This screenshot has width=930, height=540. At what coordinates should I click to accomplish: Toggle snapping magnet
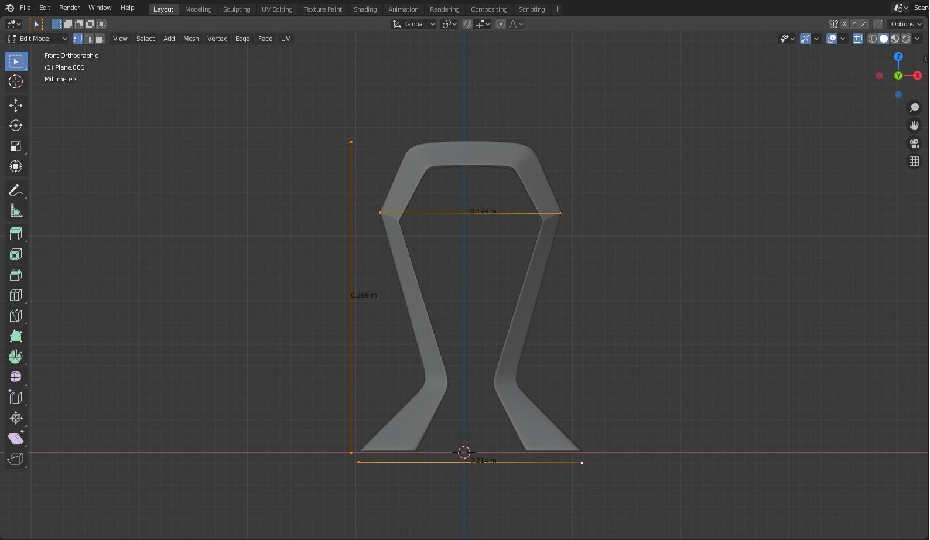point(467,24)
